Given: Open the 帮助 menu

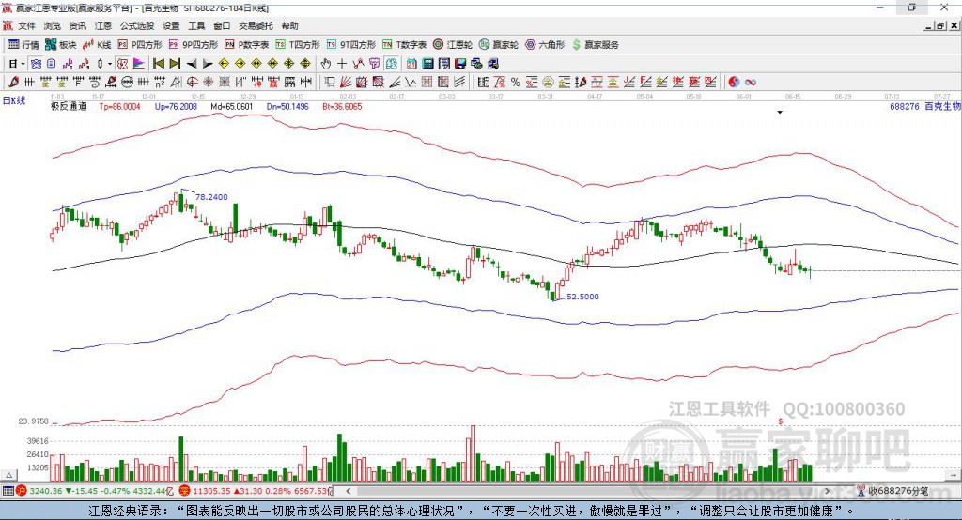Looking at the screenshot, I should pos(289,25).
